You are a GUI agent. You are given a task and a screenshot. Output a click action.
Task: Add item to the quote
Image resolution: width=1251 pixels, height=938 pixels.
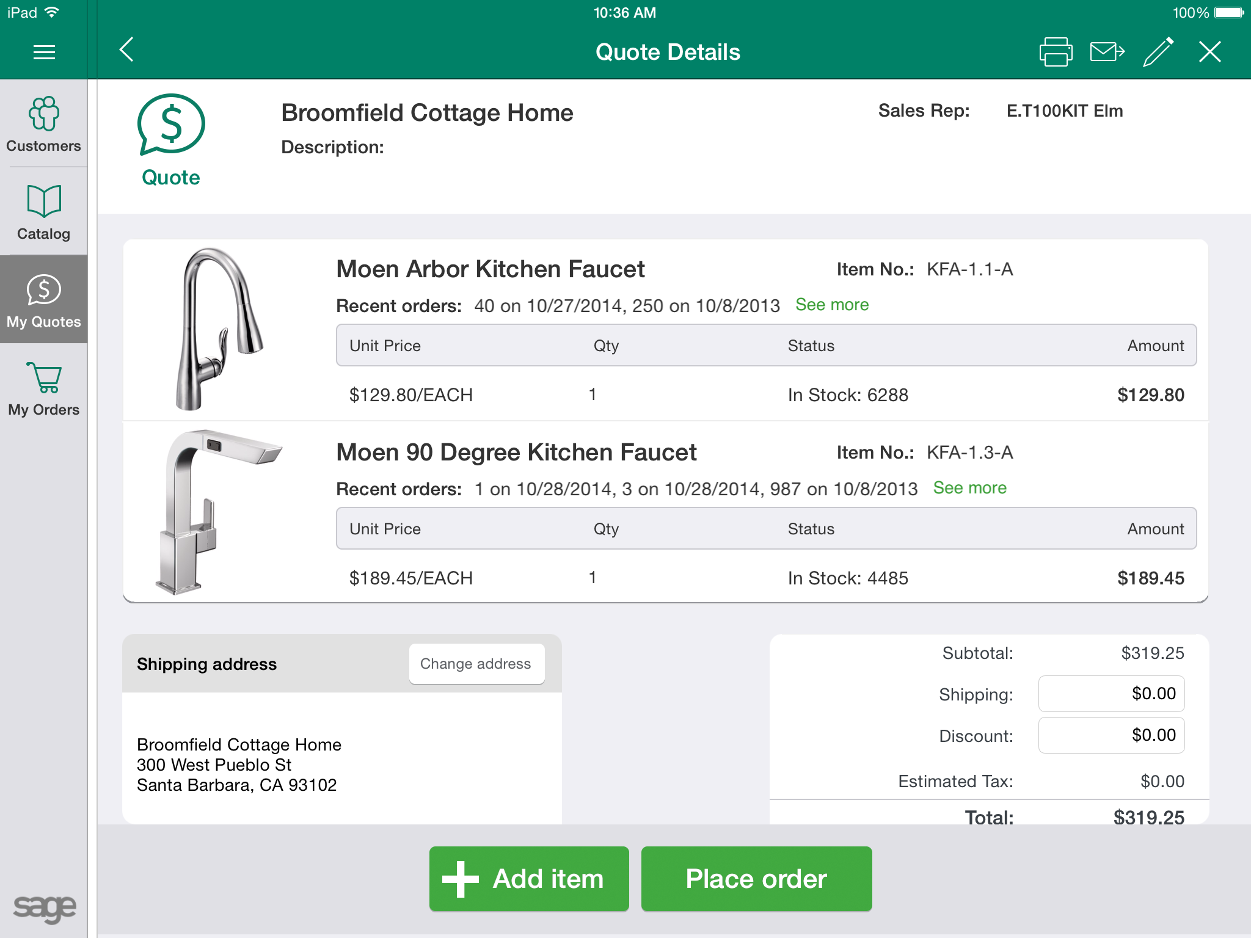click(x=528, y=879)
